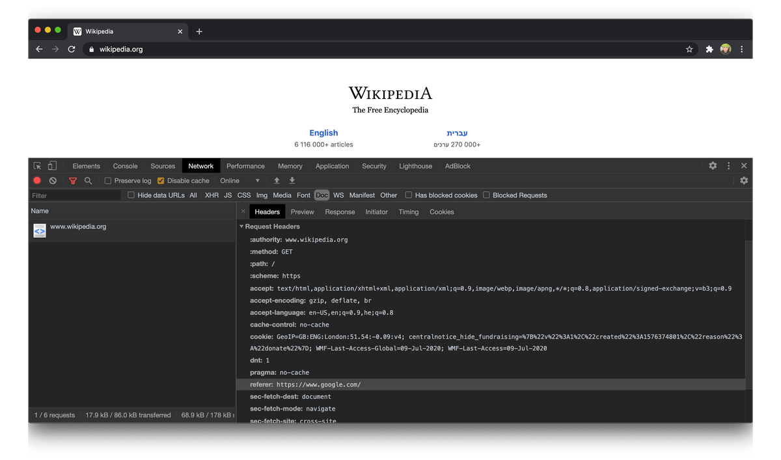This screenshot has height=460, width=781.
Task: Reload the Wikipedia page
Action: tap(72, 49)
